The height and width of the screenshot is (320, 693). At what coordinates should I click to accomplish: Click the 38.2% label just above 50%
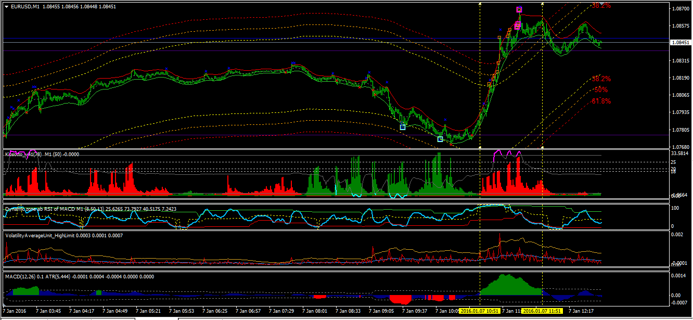pos(601,79)
